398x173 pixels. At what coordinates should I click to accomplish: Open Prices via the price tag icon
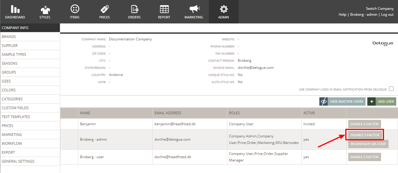tap(105, 9)
